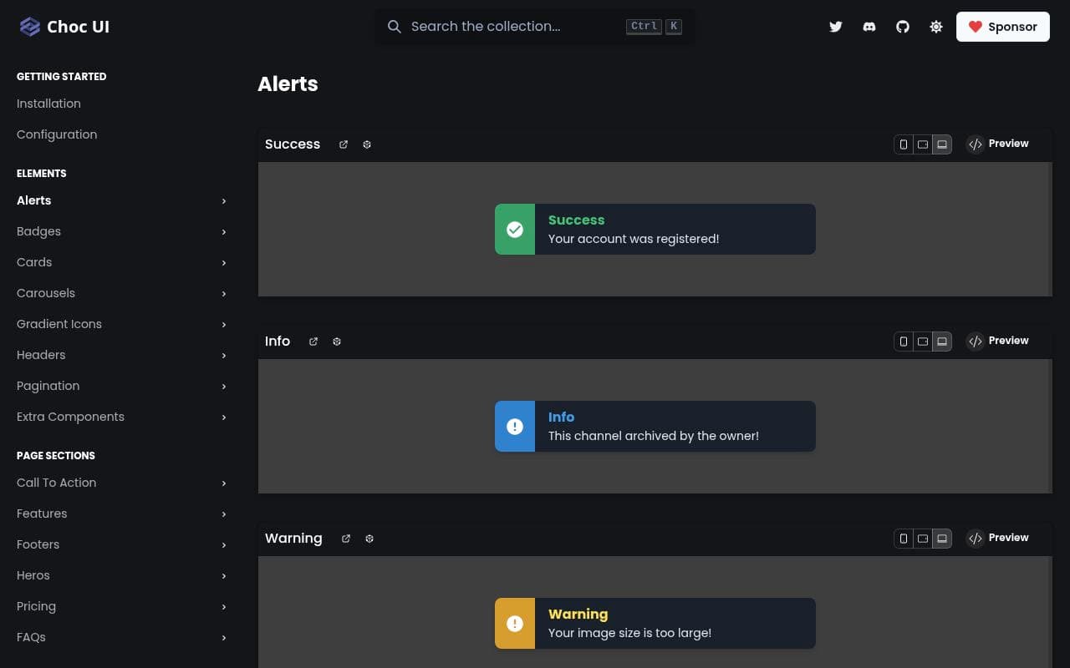
Task: Edit the Success alert in CodeSandbox
Action: 367,144
